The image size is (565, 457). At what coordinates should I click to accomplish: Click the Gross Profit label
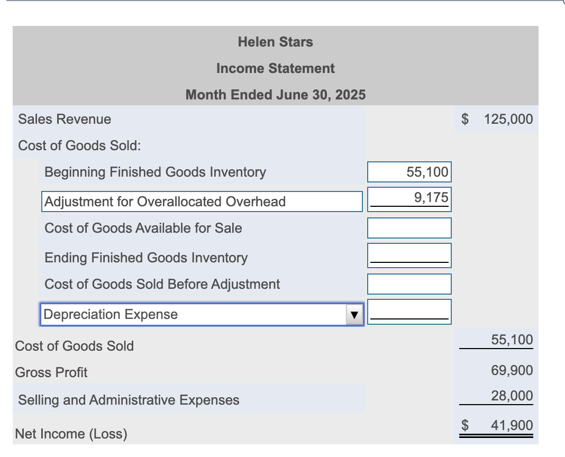coord(51,372)
